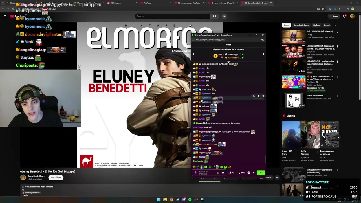Open the Chrome extensions puzzle icon
The width and height of the screenshot is (361, 203).
tap(340, 9)
